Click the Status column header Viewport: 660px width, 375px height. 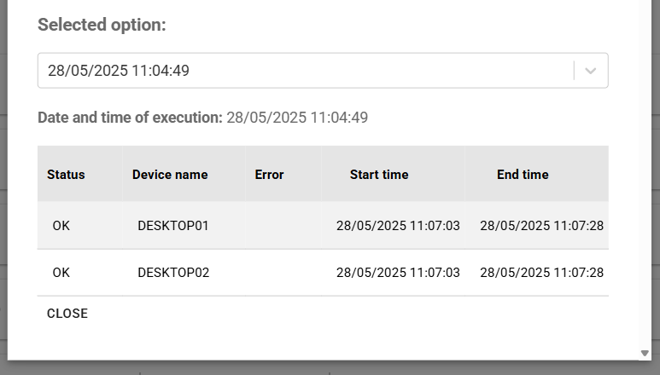[66, 175]
